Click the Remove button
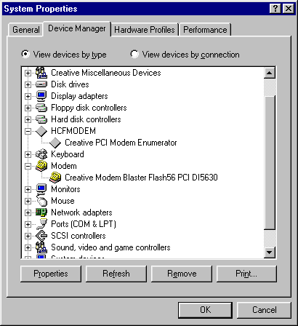 [182, 274]
